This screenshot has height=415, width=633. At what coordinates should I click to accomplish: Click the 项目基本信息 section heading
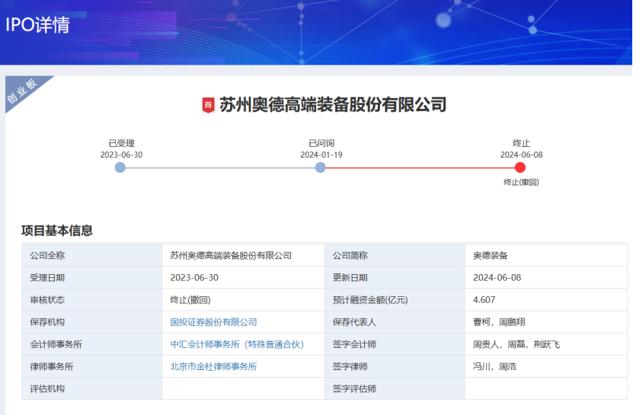57,231
